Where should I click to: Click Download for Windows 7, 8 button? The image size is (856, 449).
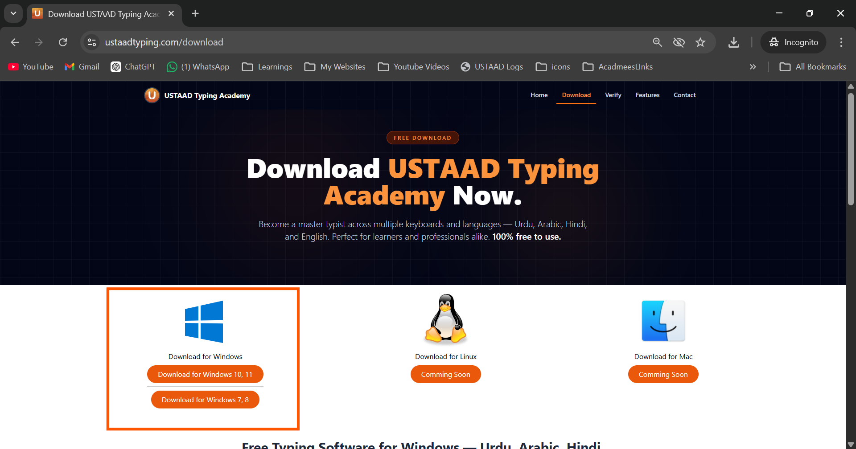pos(205,400)
